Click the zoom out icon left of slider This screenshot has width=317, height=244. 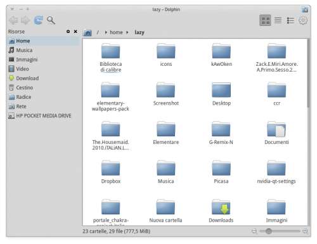tap(254, 231)
